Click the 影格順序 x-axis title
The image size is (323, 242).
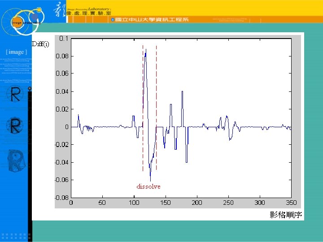286,215
